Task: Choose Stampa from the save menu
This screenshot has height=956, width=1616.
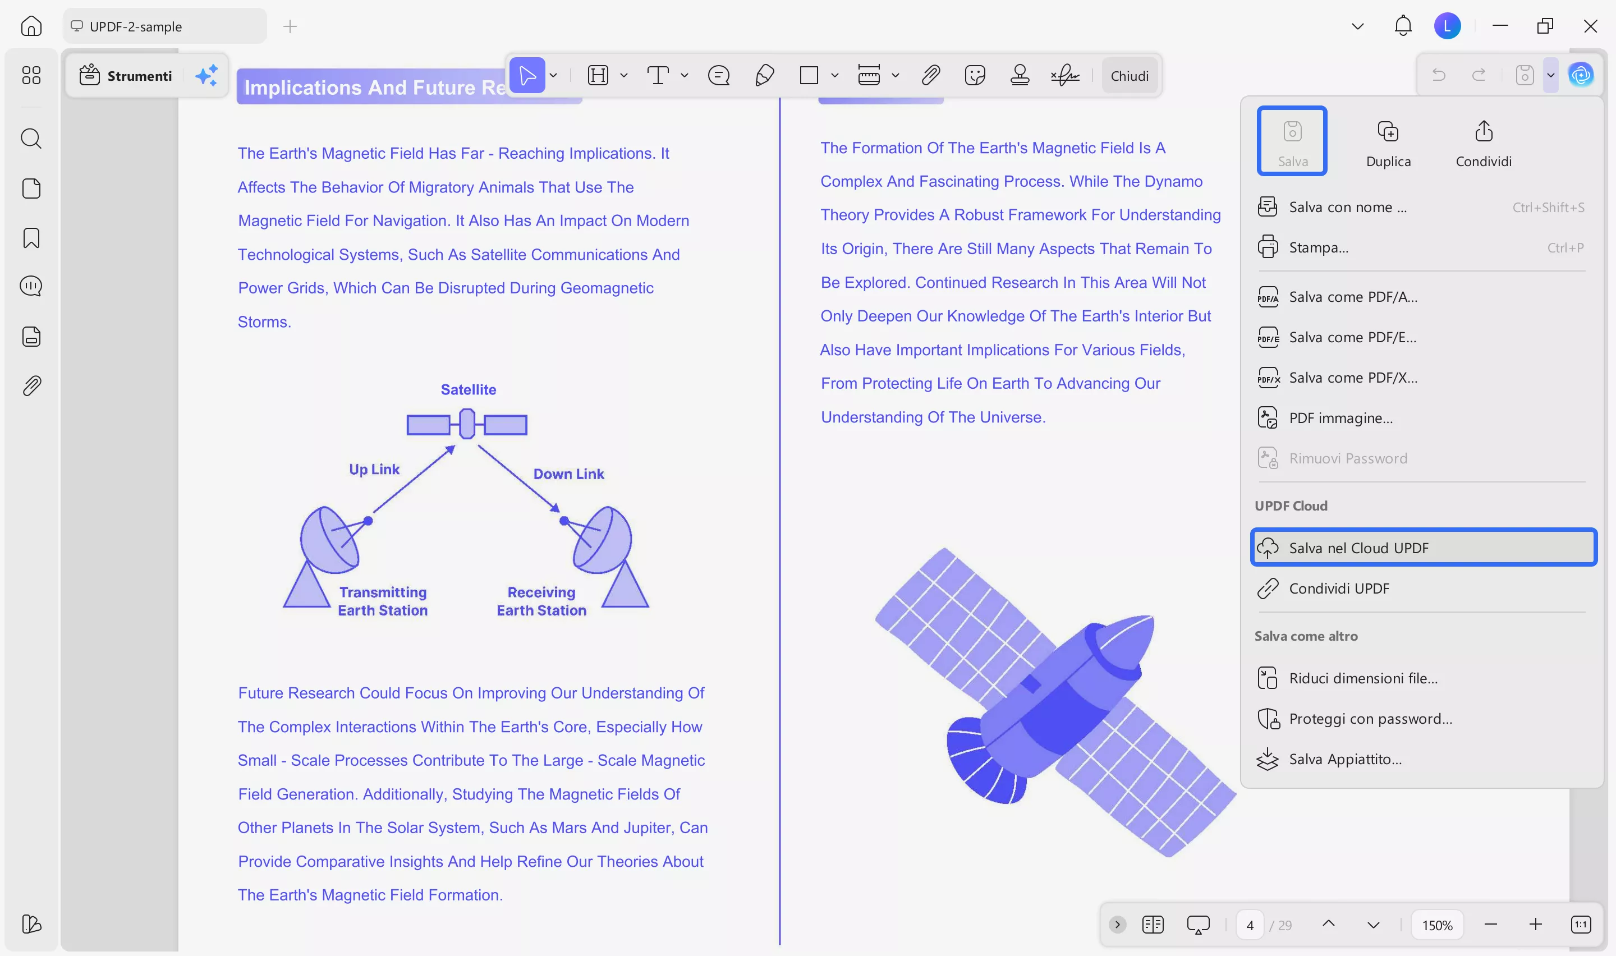Action: [x=1422, y=247]
